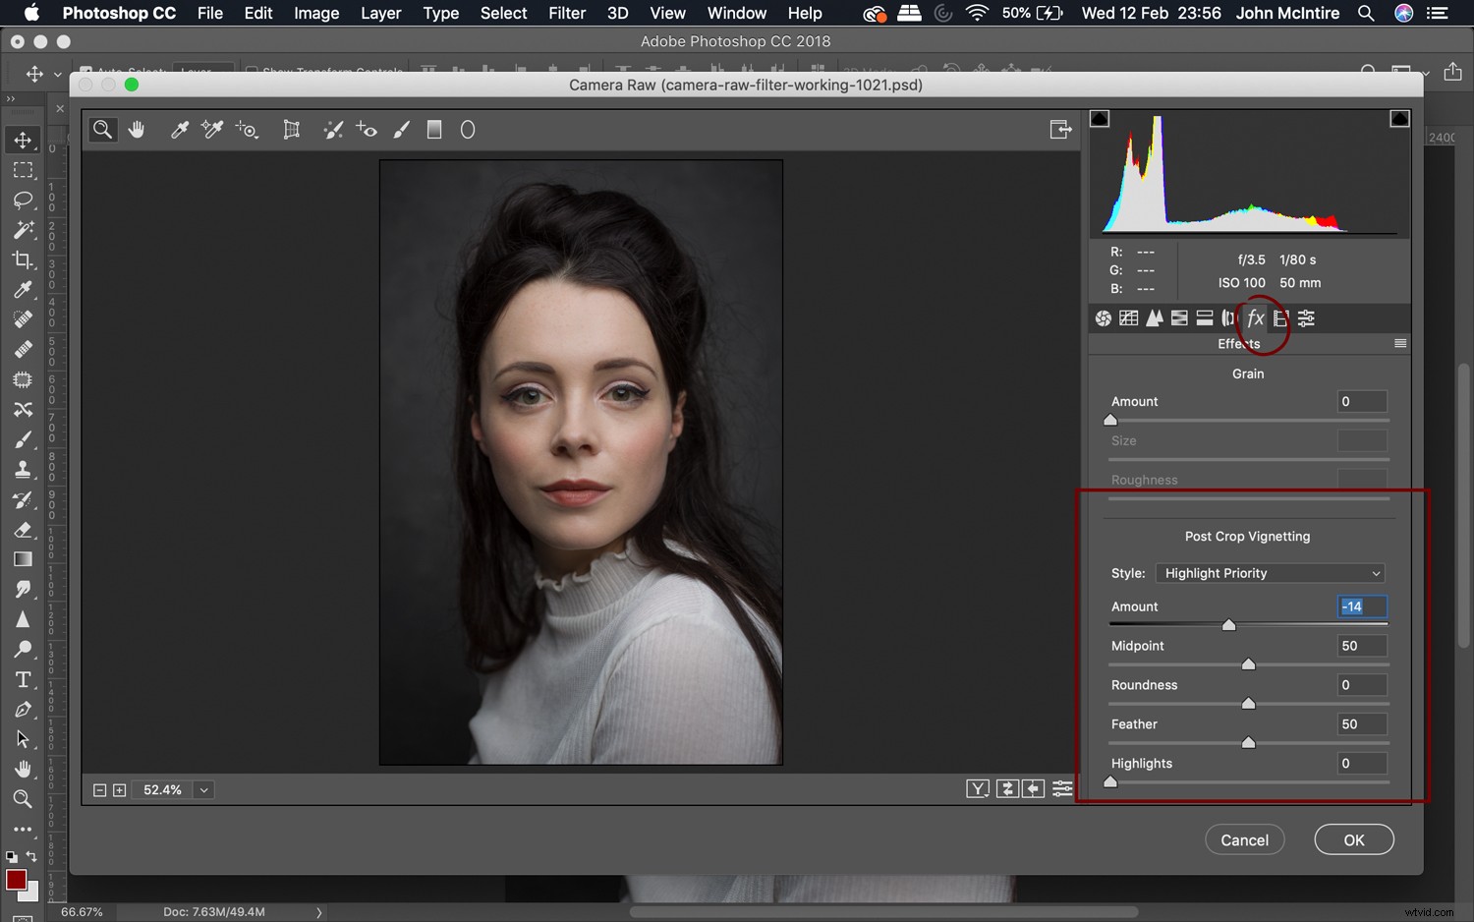Open the Tone Curve panel
This screenshot has width=1474, height=922.
coord(1128,317)
